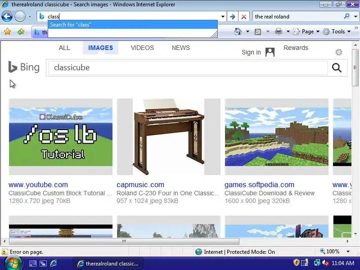Go back using the browser Back arrow
Screen dimensions: 360x270
(x=7, y=17)
